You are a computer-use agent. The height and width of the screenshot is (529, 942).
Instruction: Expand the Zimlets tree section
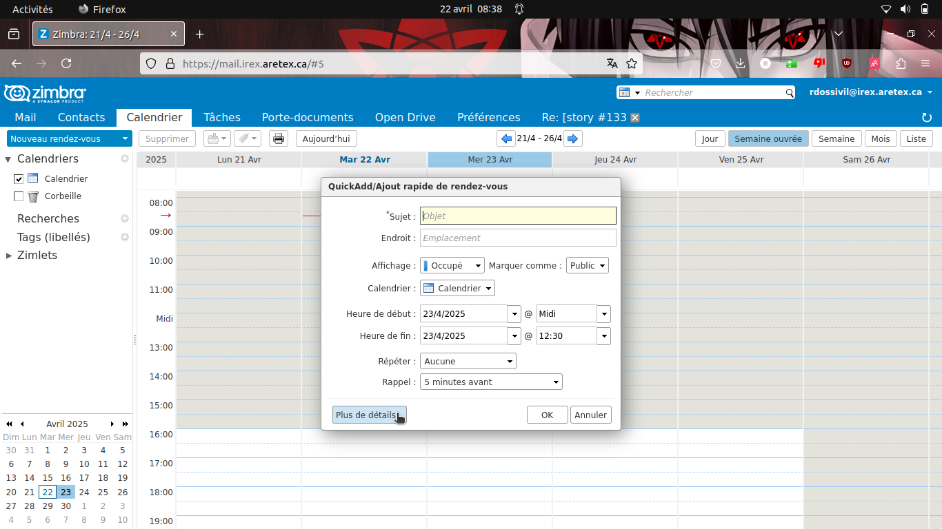(9, 256)
